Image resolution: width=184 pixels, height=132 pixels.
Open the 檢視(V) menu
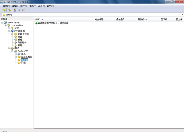[33, 6]
